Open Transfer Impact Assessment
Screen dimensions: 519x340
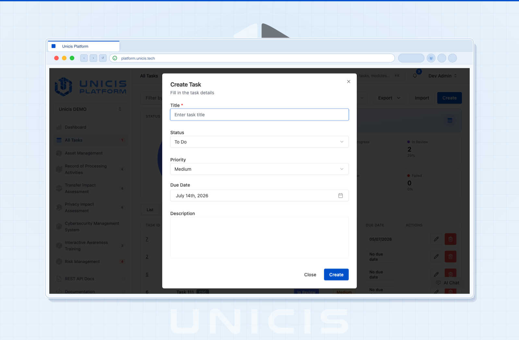tap(91, 188)
